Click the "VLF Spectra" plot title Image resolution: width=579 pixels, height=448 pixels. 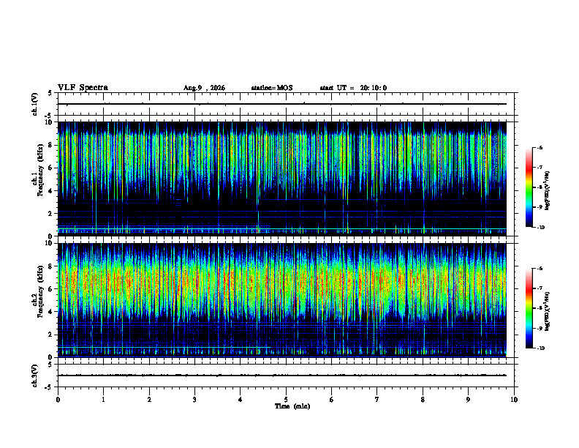pos(83,88)
